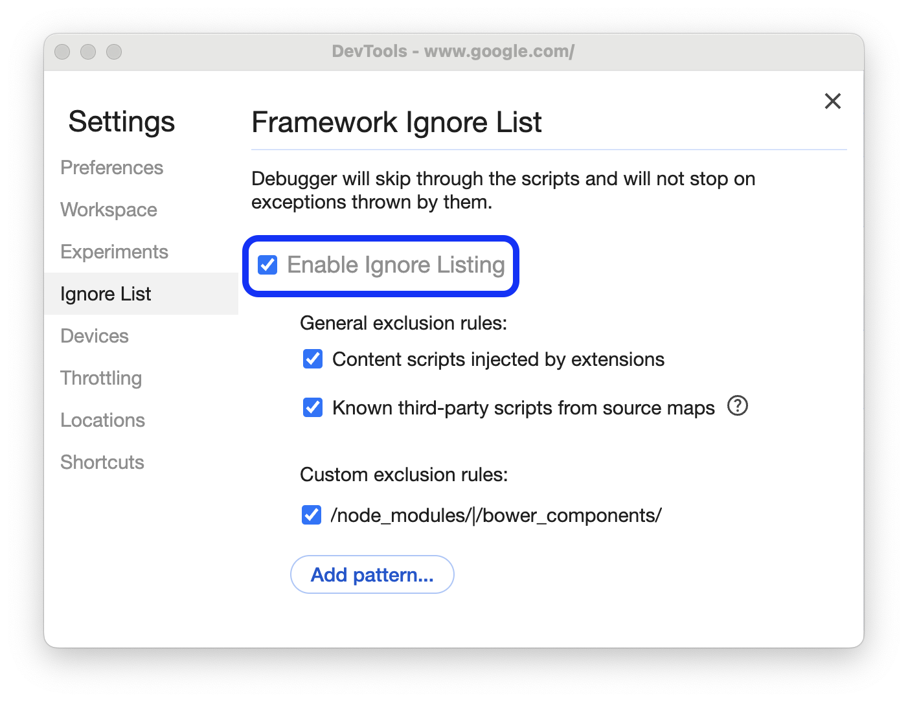Open the Experiments settings panel

[115, 252]
